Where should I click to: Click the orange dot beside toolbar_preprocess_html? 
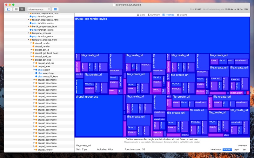click(x=30, y=20)
